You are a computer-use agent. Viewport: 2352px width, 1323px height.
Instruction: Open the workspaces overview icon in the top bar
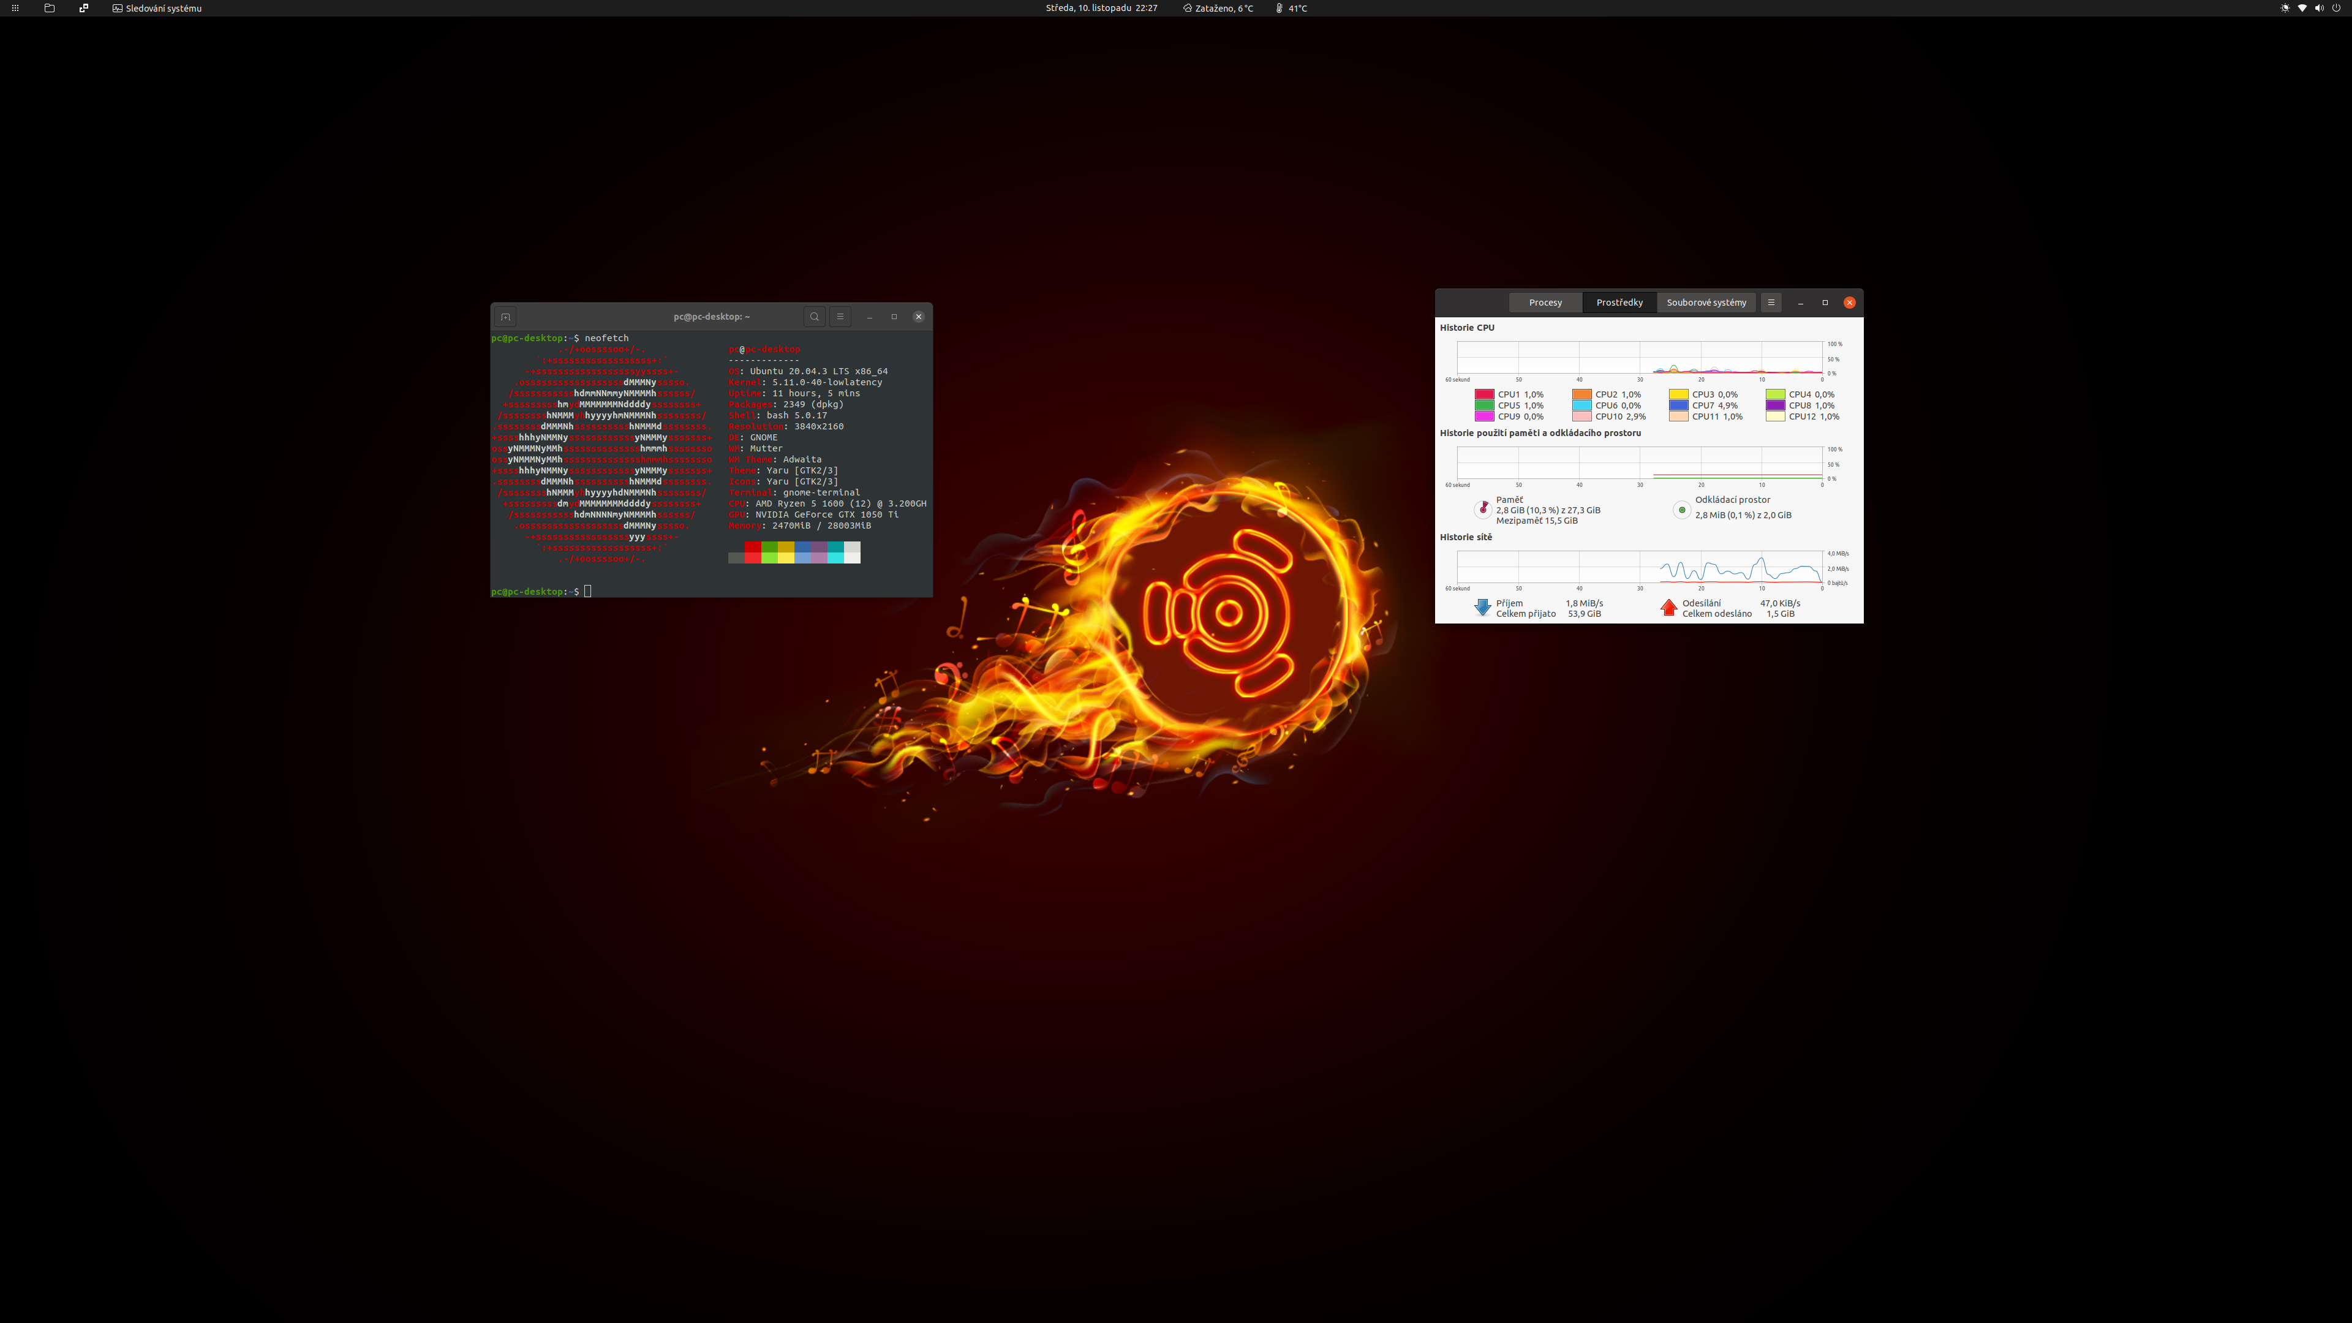click(x=84, y=8)
